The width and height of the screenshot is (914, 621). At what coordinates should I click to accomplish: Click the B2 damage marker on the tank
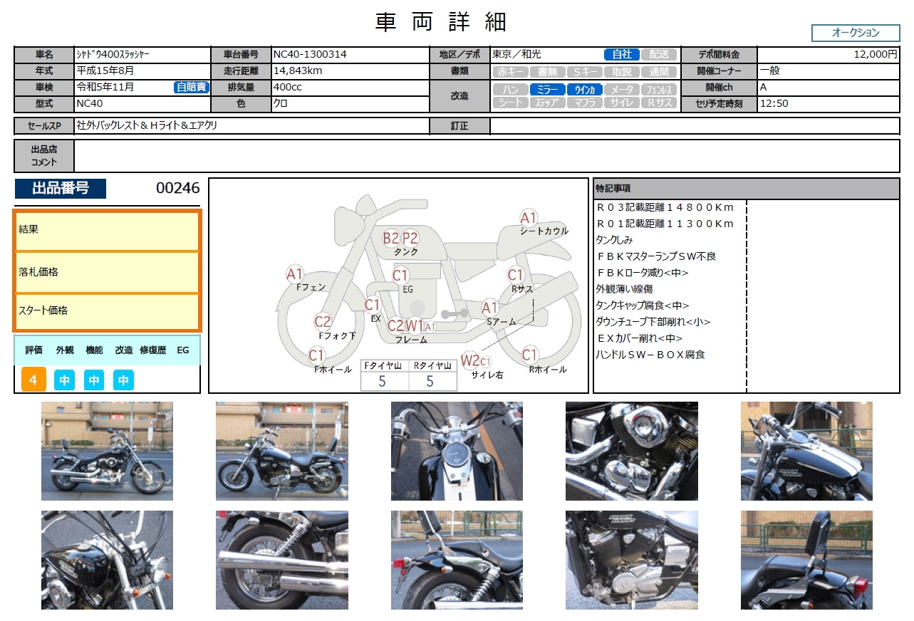click(390, 238)
